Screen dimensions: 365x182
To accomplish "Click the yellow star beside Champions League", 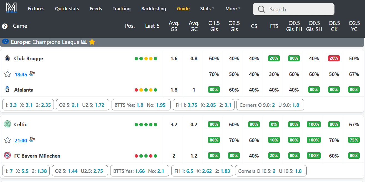I will tap(92, 42).
